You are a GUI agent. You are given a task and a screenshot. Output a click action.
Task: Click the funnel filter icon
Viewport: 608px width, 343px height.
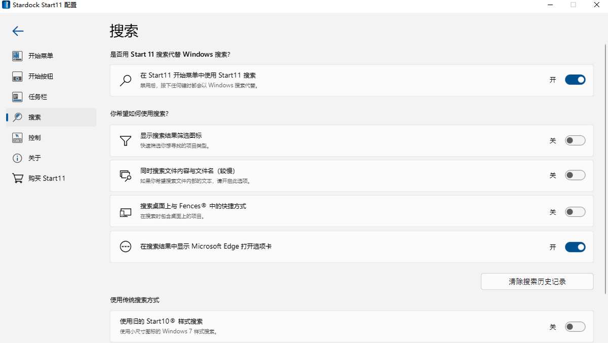pyautogui.click(x=125, y=140)
